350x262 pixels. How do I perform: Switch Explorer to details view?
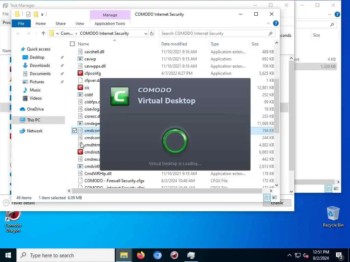tap(267, 198)
